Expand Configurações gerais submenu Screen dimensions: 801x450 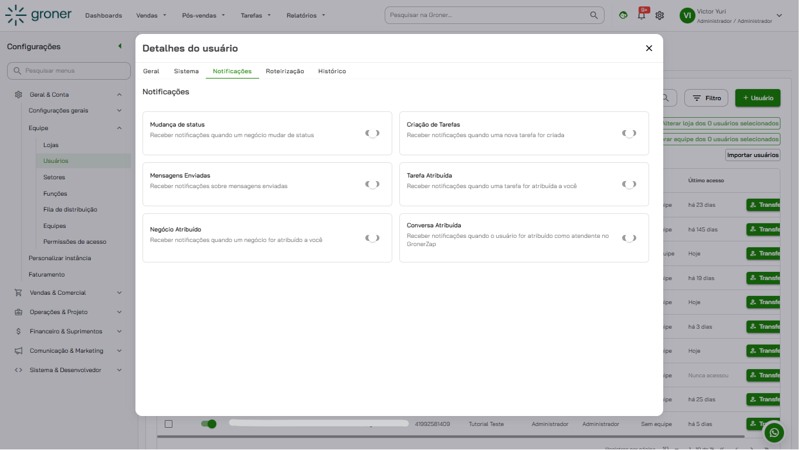[x=119, y=110]
